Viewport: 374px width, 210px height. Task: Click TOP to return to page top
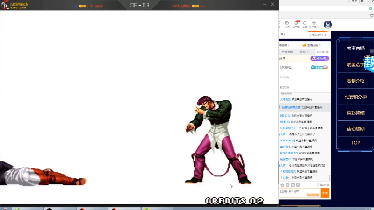click(355, 143)
